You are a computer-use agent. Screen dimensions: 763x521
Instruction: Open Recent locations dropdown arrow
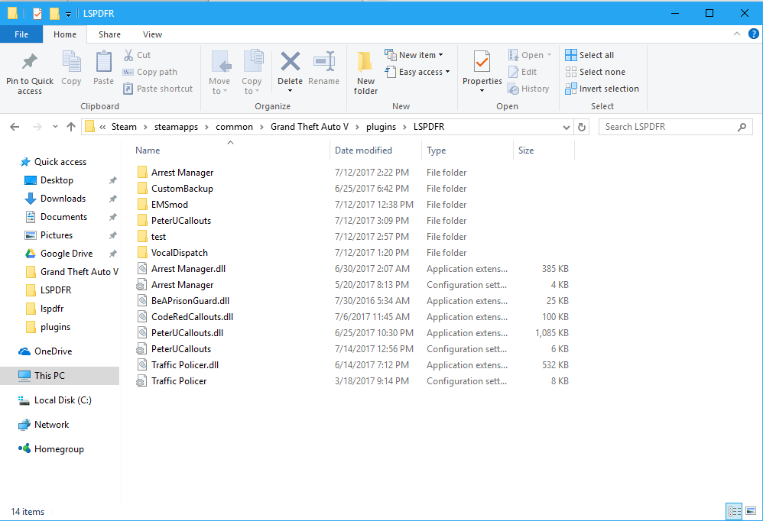tap(55, 127)
